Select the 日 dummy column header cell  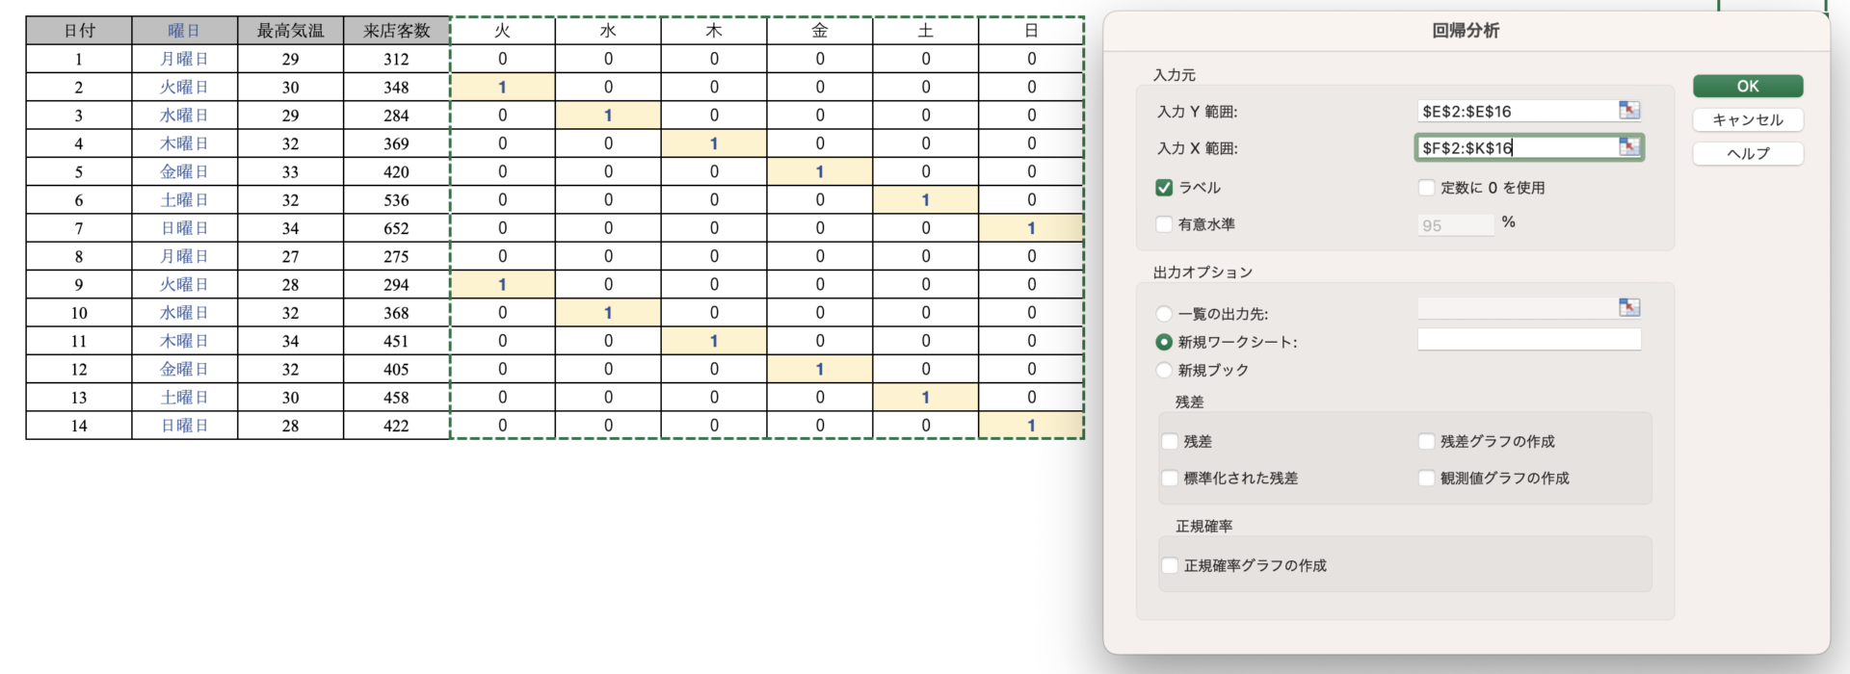pos(1031,31)
